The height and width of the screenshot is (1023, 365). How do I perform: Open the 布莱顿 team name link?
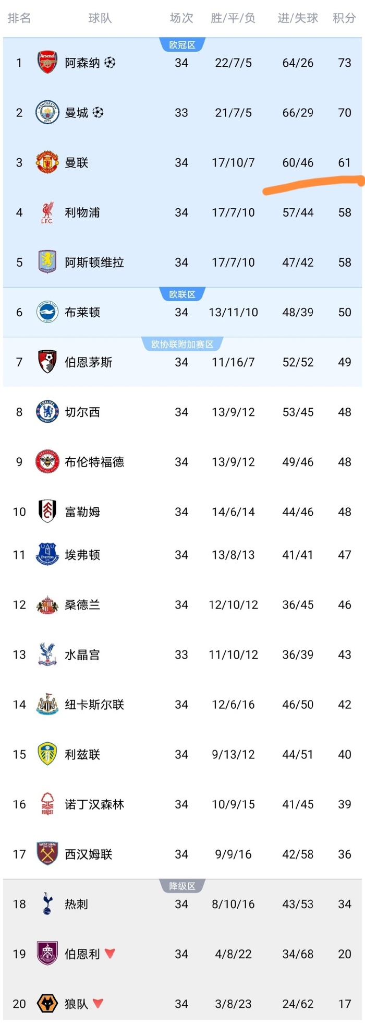point(82,312)
